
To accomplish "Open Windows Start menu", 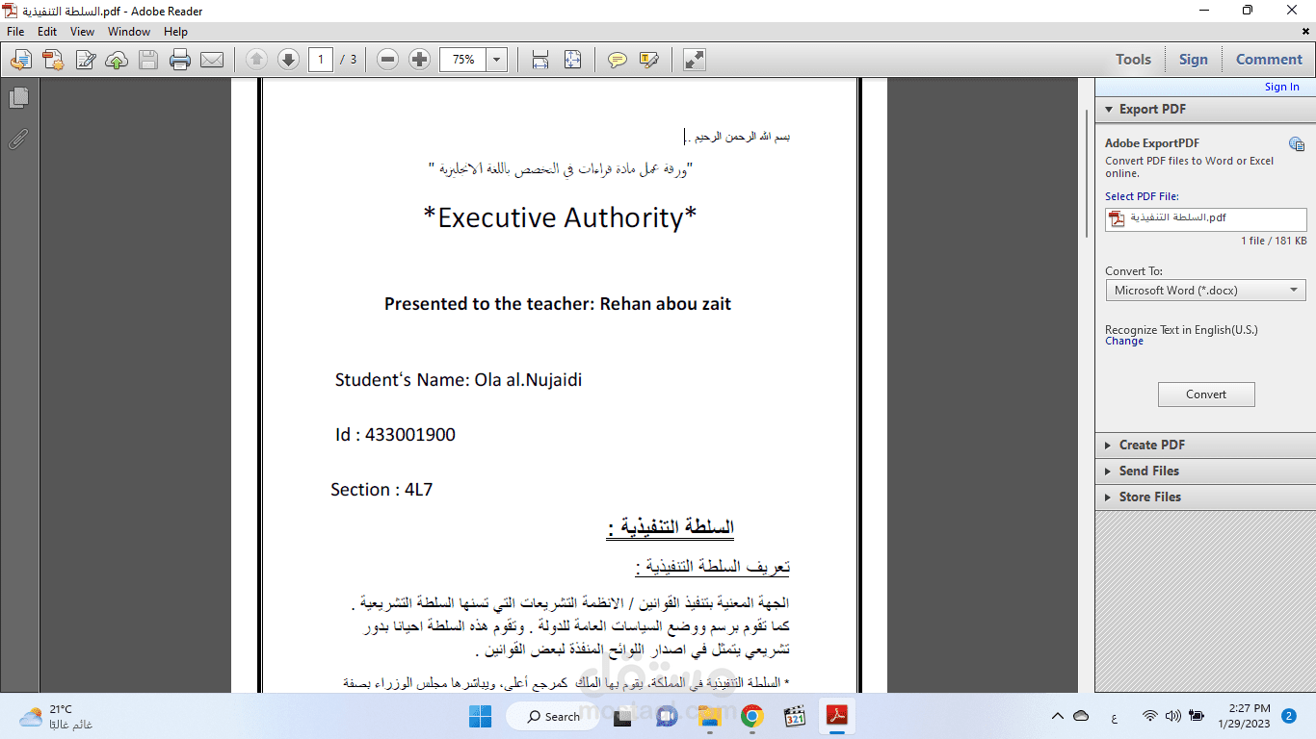I will [480, 716].
